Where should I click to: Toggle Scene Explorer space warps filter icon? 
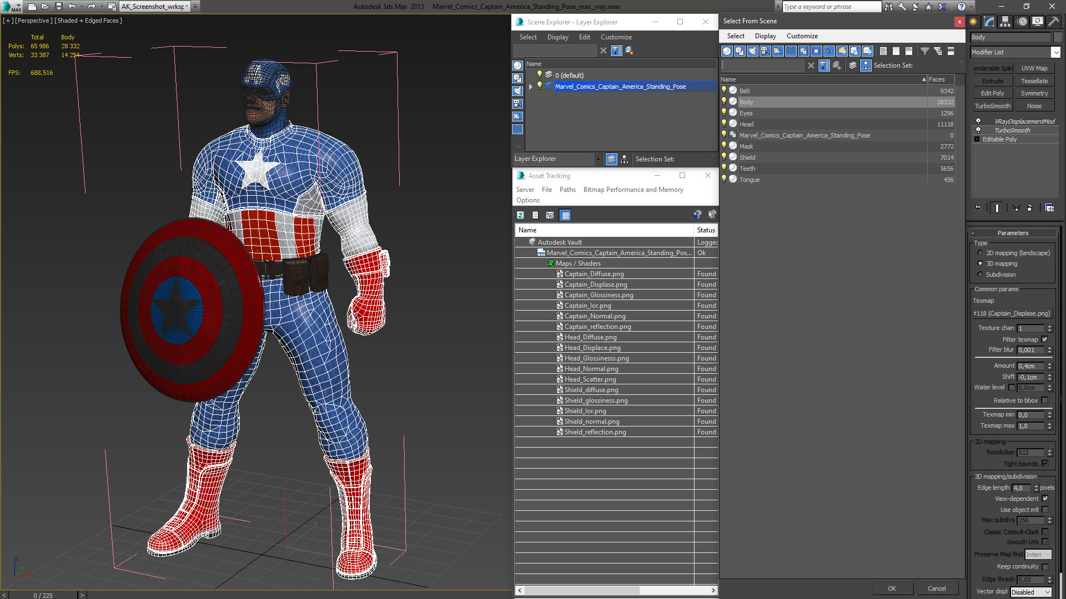click(x=517, y=129)
